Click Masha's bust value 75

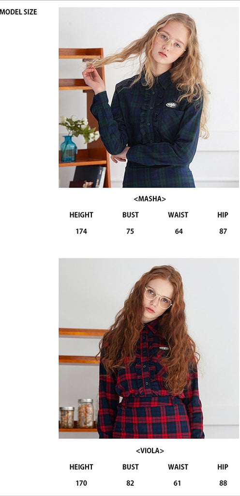(130, 232)
